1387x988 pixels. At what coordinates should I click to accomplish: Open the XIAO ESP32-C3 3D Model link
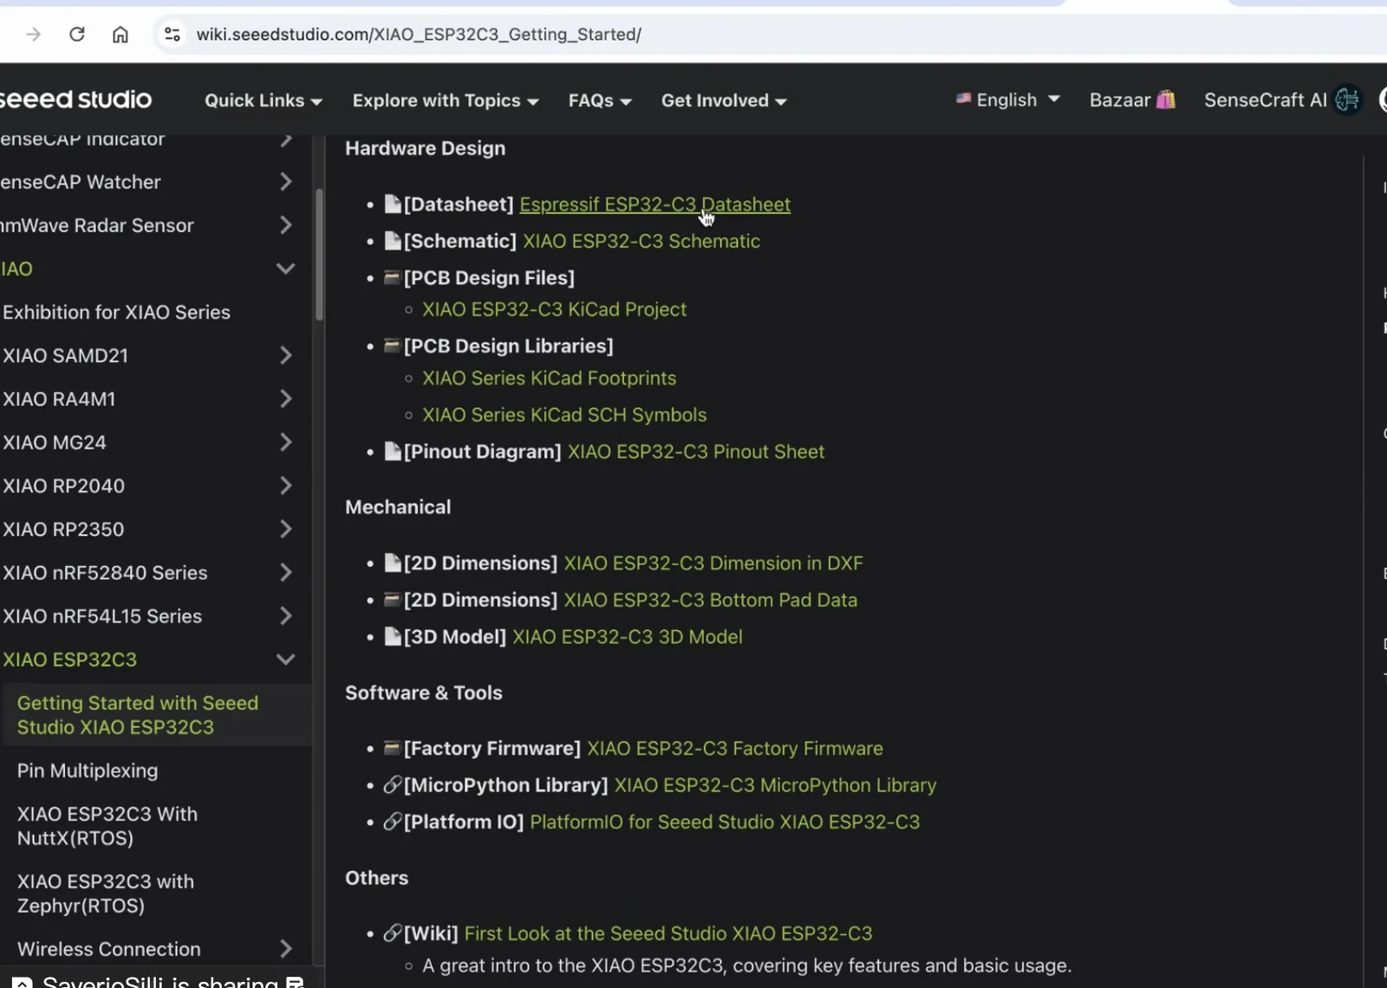click(x=628, y=637)
